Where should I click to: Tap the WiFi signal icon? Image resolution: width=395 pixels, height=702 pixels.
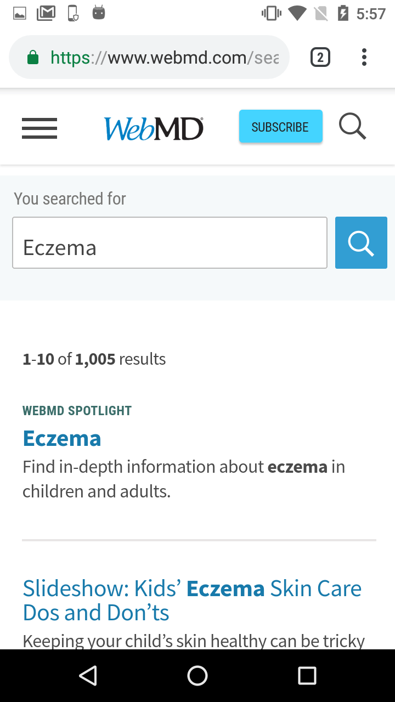click(297, 13)
